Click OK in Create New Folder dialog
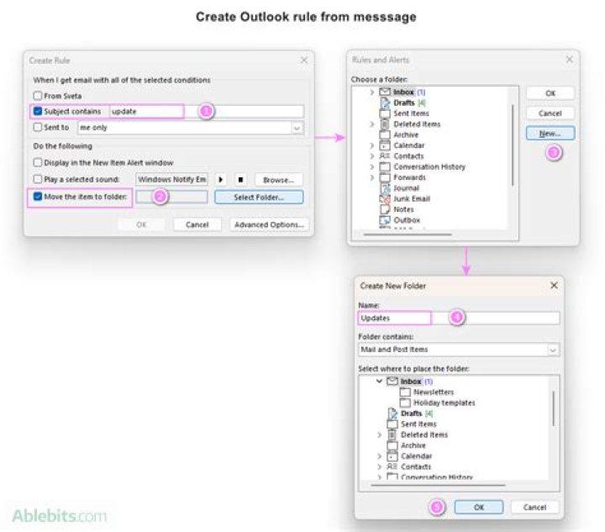Viewport: 605px width, 532px height. click(479, 507)
